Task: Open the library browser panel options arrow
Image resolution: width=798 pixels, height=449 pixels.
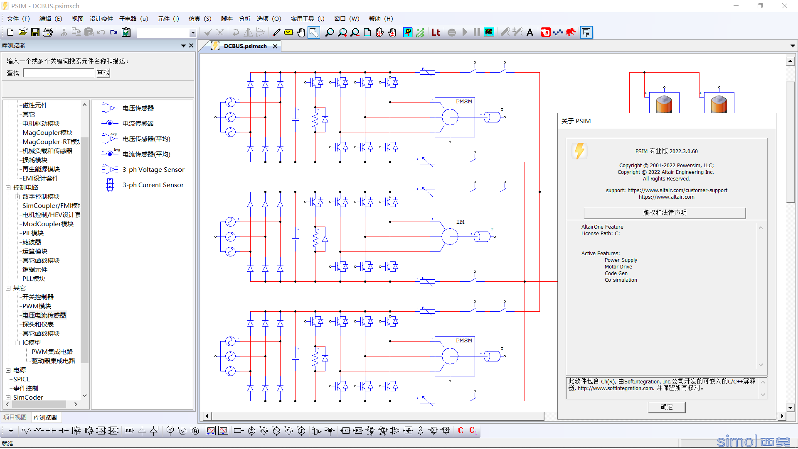Action: click(183, 46)
